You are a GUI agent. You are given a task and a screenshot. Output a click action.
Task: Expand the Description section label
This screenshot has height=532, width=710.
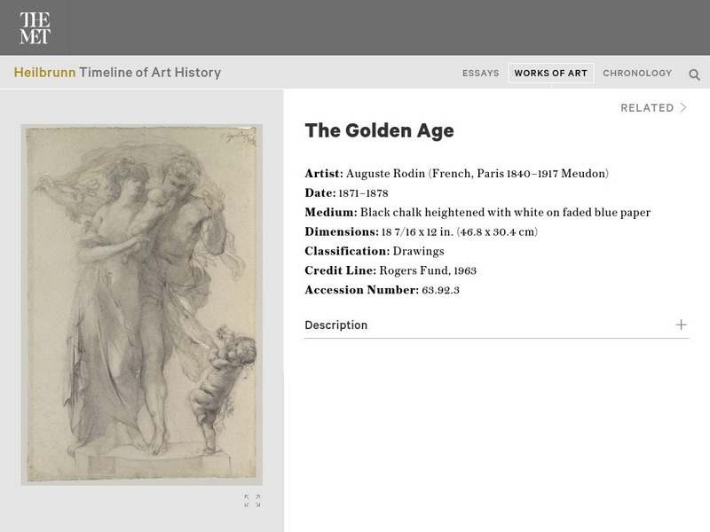pyautogui.click(x=336, y=325)
